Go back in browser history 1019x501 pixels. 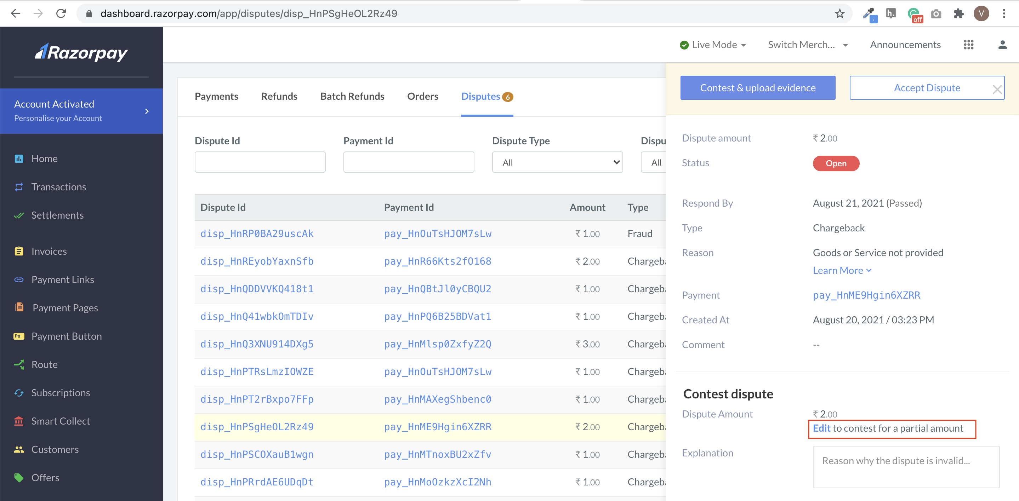16,13
